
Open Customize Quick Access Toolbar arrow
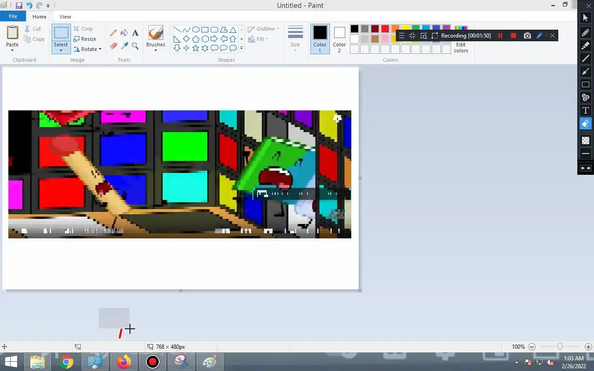(x=48, y=6)
